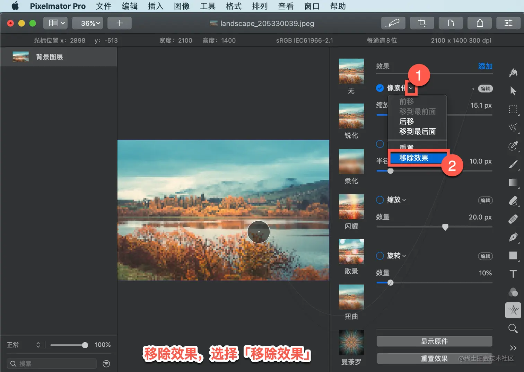Open the 排列 menu
This screenshot has height=372, width=524.
tap(260, 6)
